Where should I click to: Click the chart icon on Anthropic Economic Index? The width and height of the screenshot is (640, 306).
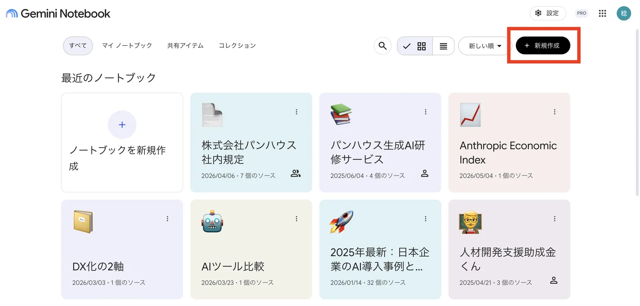pyautogui.click(x=470, y=115)
